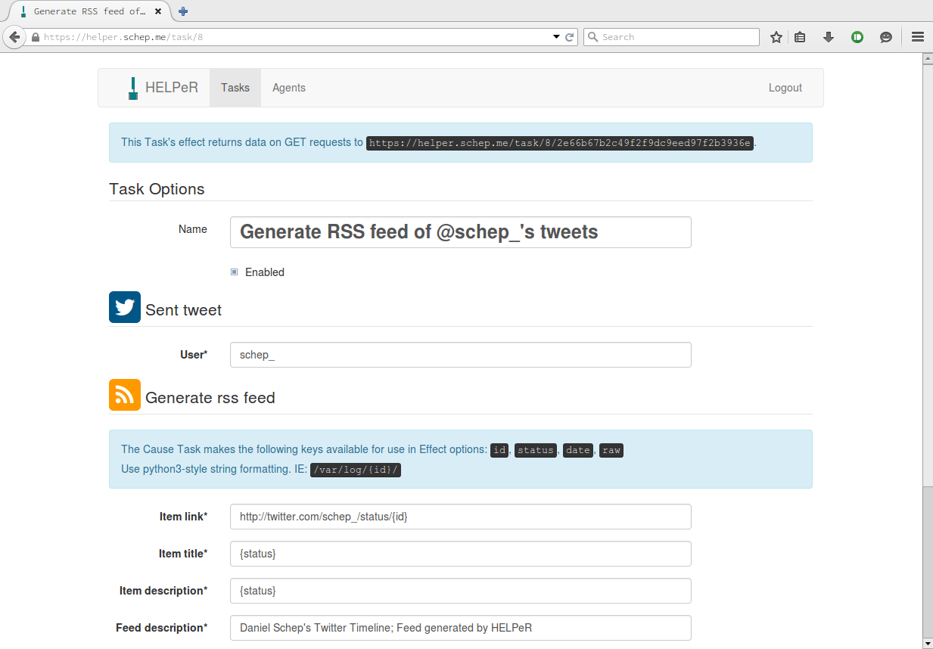Click the padlock site security icon

(35, 37)
